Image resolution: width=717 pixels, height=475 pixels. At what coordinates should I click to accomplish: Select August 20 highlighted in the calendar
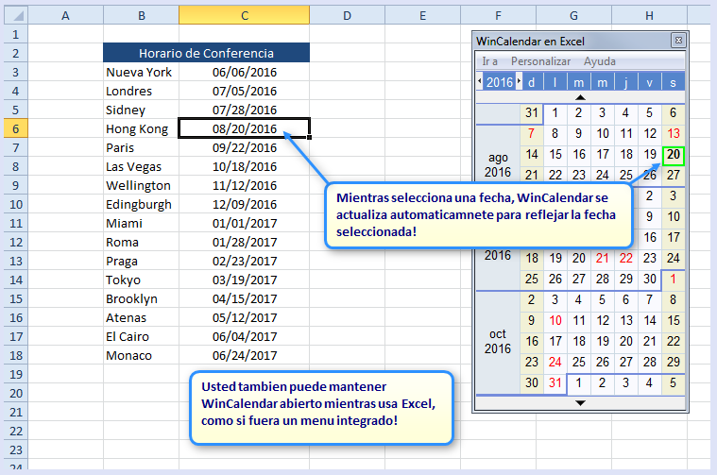click(674, 155)
